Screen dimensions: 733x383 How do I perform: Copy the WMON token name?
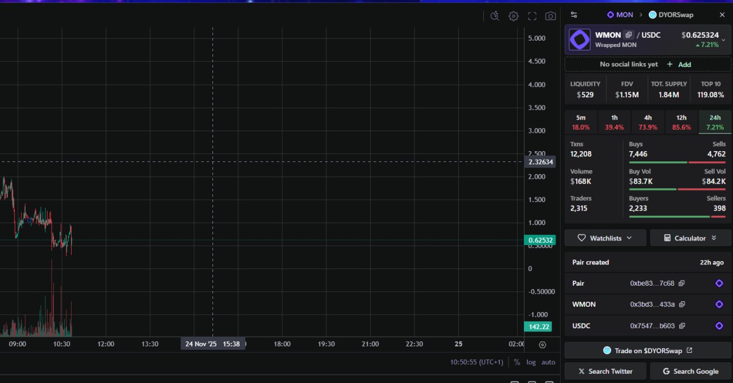[629, 35]
